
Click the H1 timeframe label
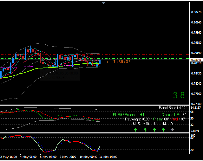tap(155, 124)
